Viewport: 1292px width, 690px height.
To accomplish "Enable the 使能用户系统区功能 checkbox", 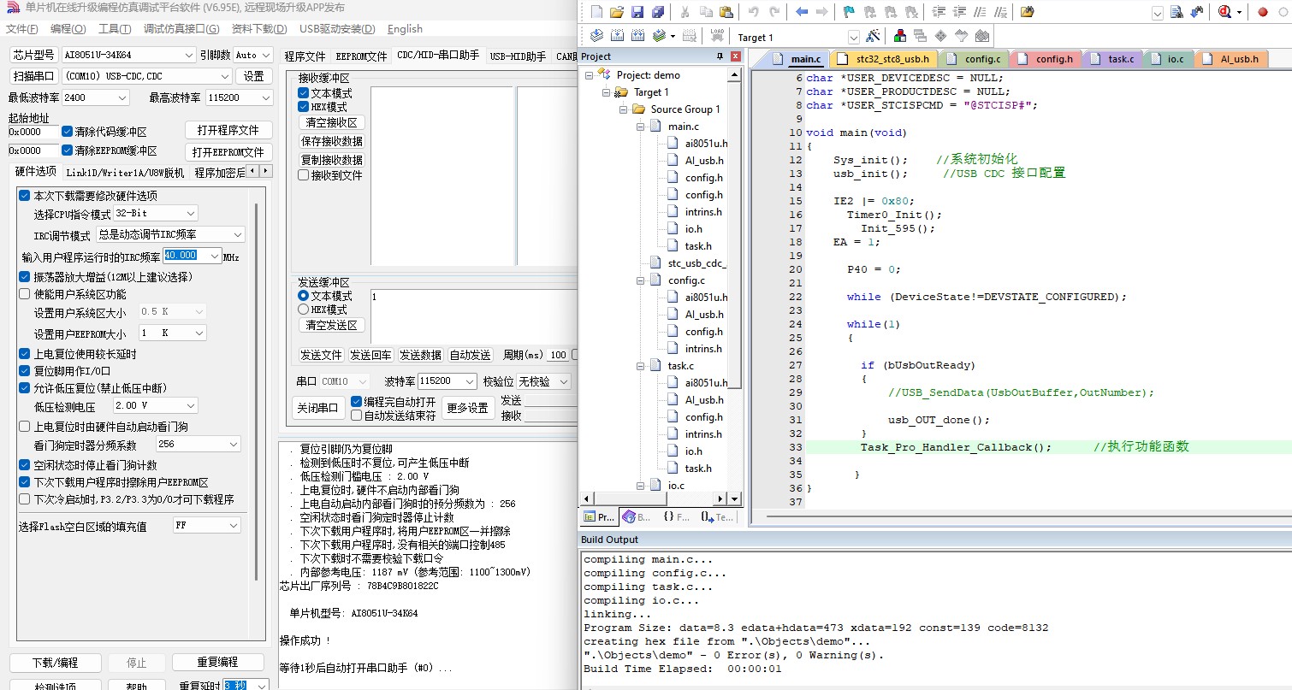I will point(25,294).
